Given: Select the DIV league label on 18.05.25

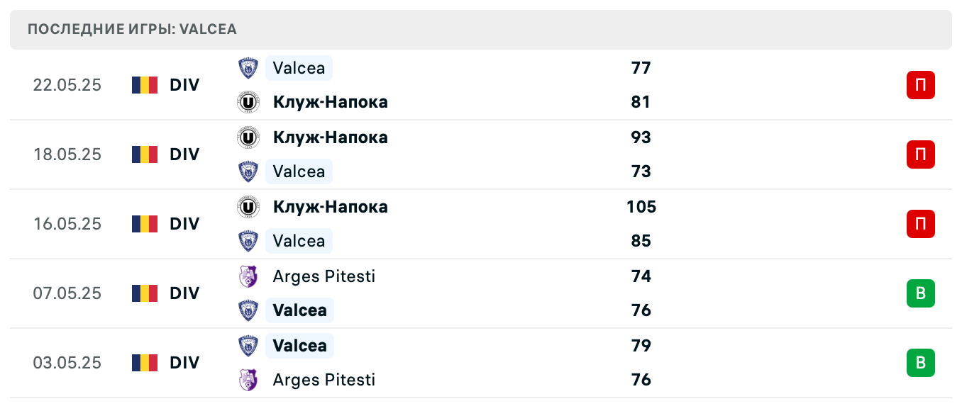Looking at the screenshot, I should 184,154.
